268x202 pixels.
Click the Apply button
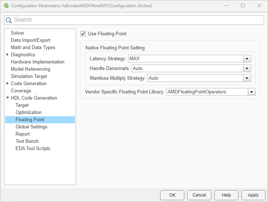(x=253, y=195)
